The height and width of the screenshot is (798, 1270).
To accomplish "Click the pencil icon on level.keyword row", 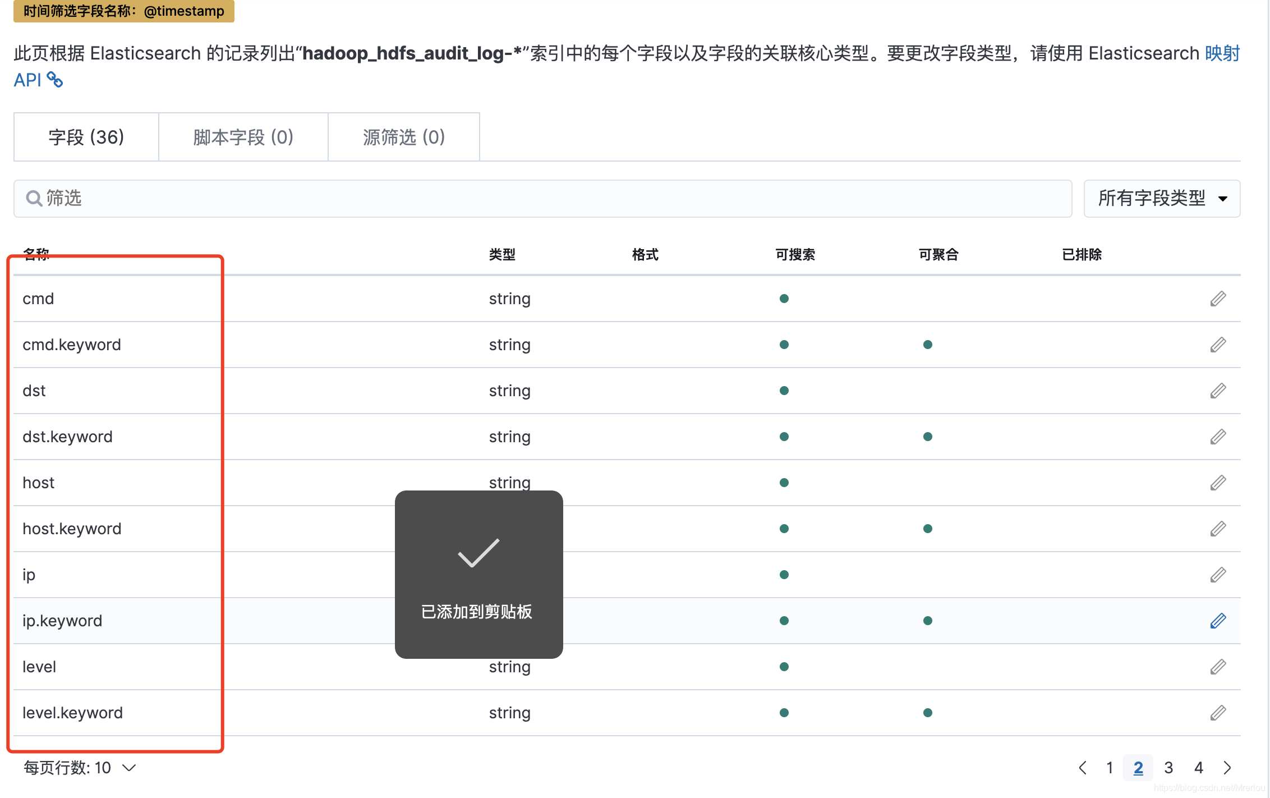I will coord(1217,712).
